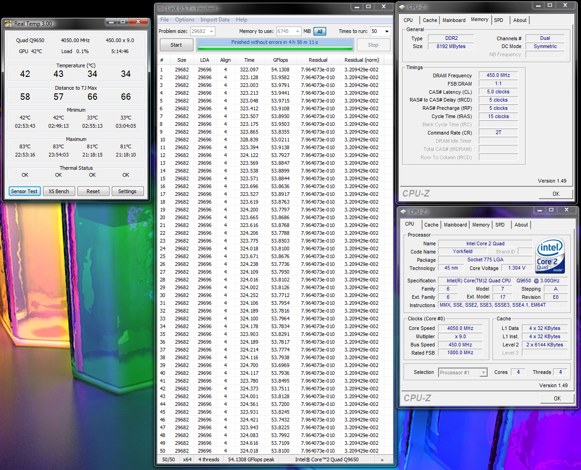This screenshot has width=581, height=470.
Task: Open Cache tab in lower CPU-Z window
Action: (431, 225)
